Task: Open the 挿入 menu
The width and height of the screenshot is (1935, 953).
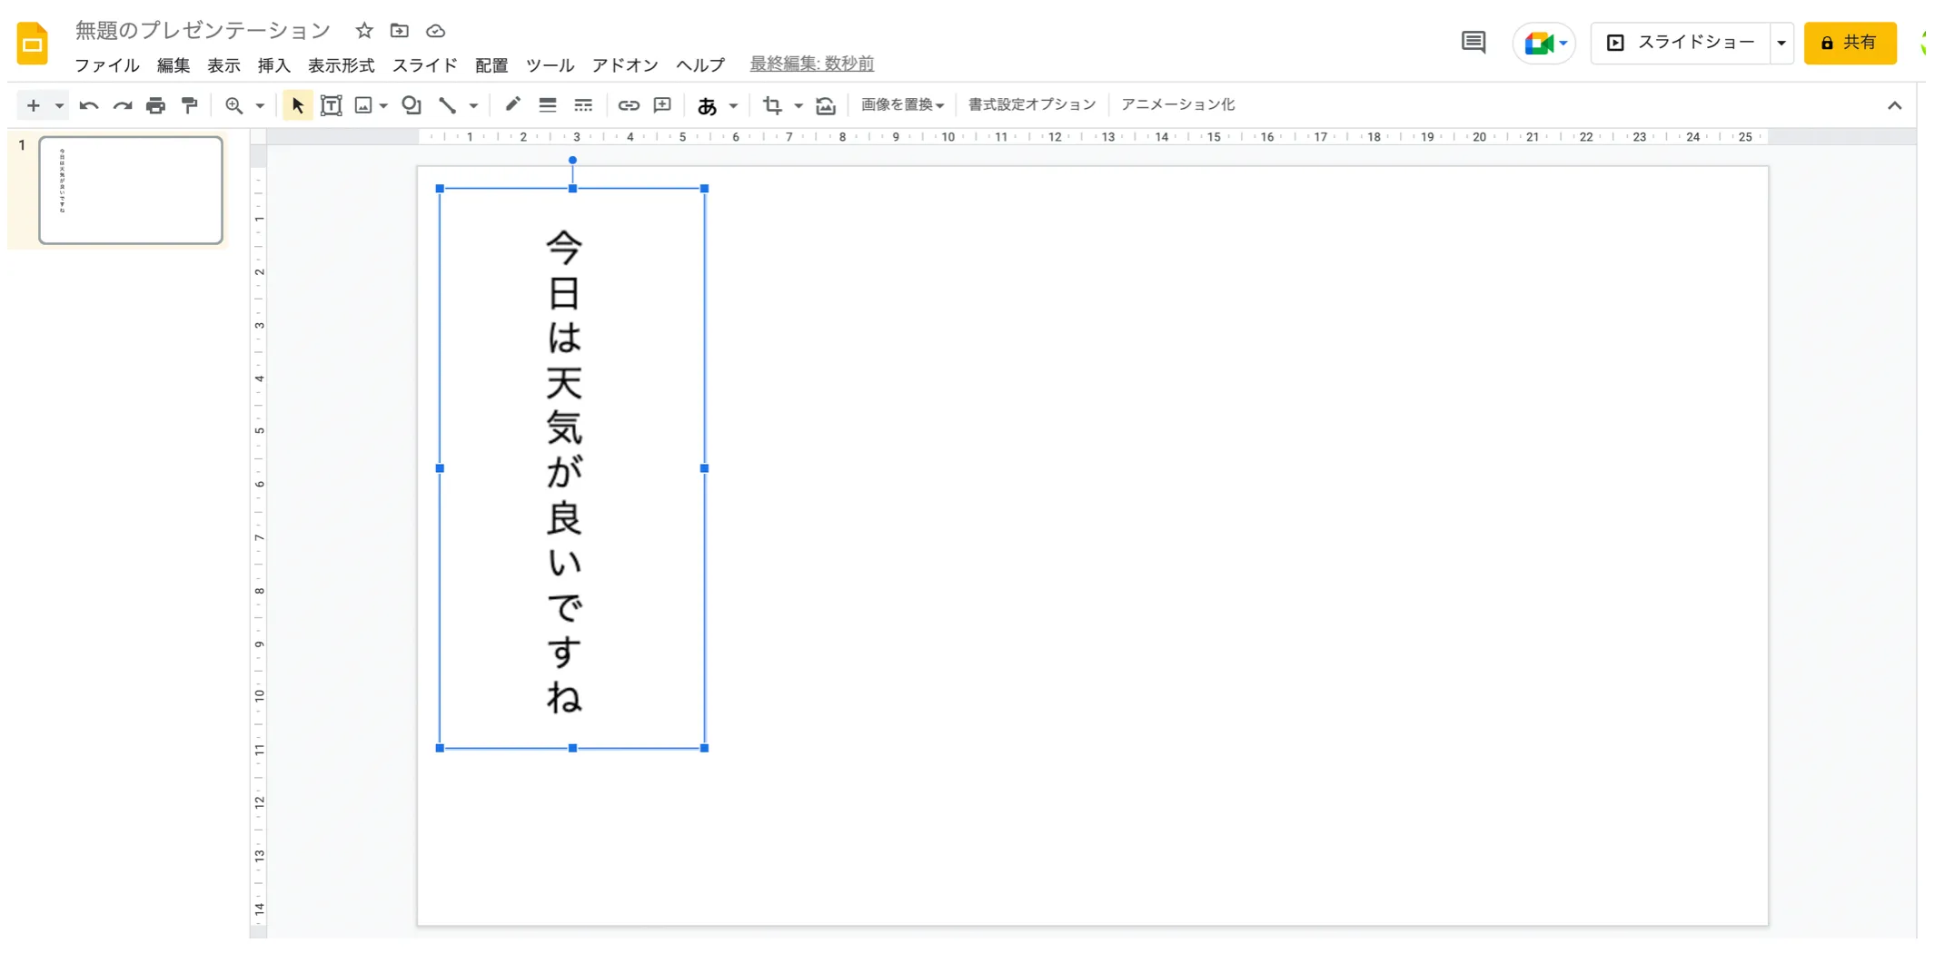Action: coord(273,64)
